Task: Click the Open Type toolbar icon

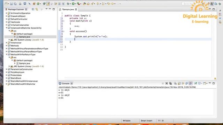Action: pos(84,4)
